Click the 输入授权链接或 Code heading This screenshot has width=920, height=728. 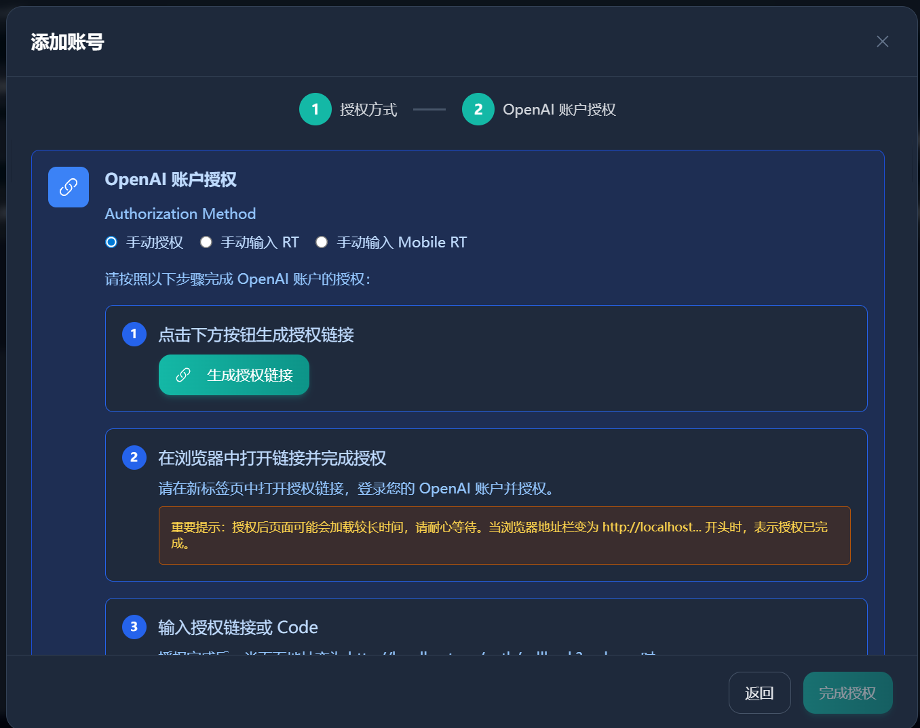click(x=238, y=628)
